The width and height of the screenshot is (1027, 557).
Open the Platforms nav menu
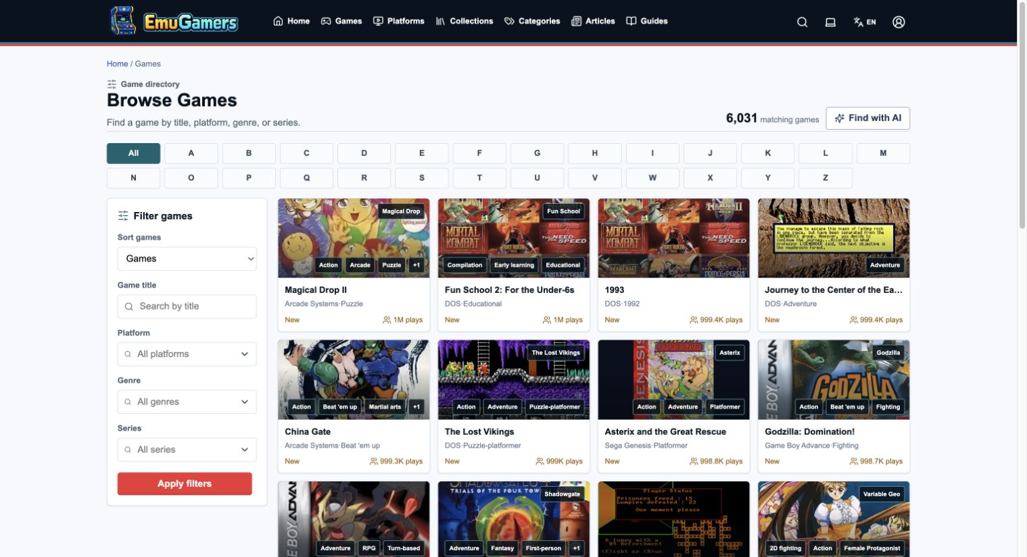399,21
